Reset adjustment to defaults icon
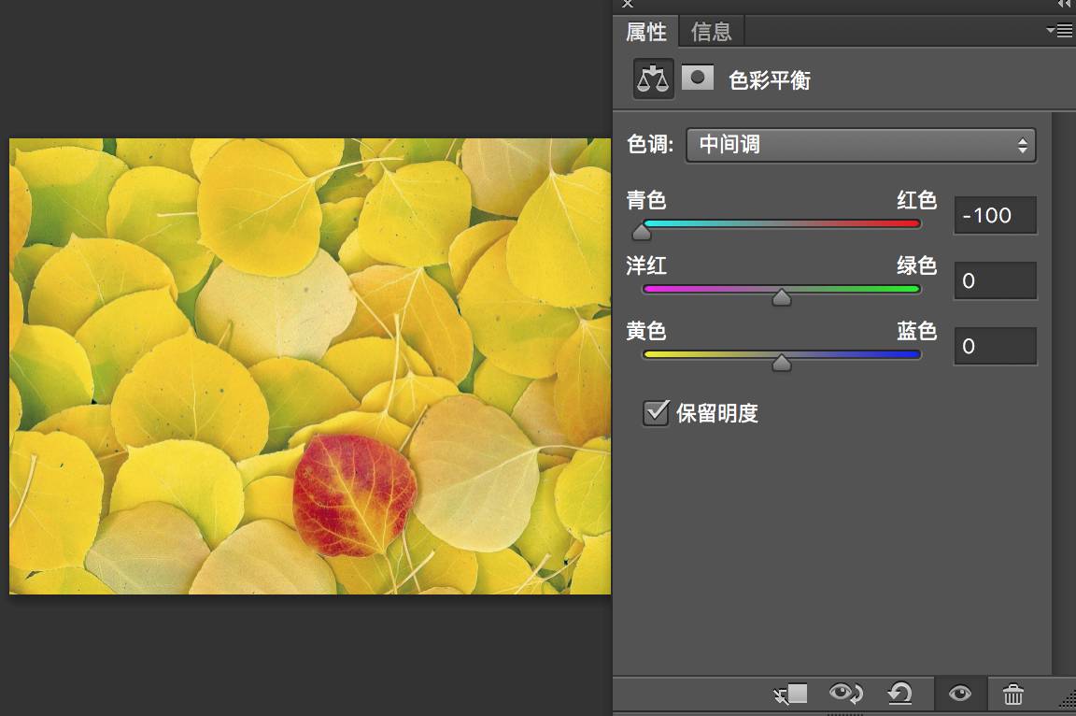The image size is (1076, 716). 899,694
